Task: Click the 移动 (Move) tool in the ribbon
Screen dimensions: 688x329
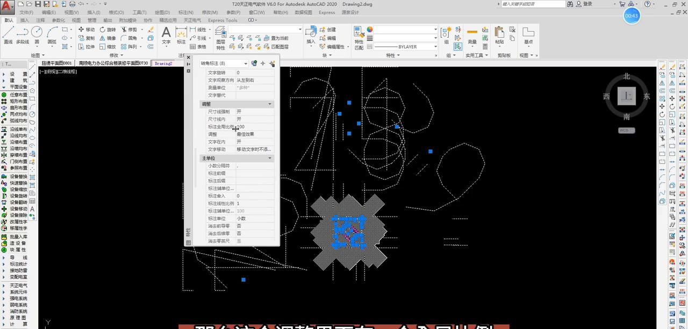Action: pyautogui.click(x=87, y=30)
